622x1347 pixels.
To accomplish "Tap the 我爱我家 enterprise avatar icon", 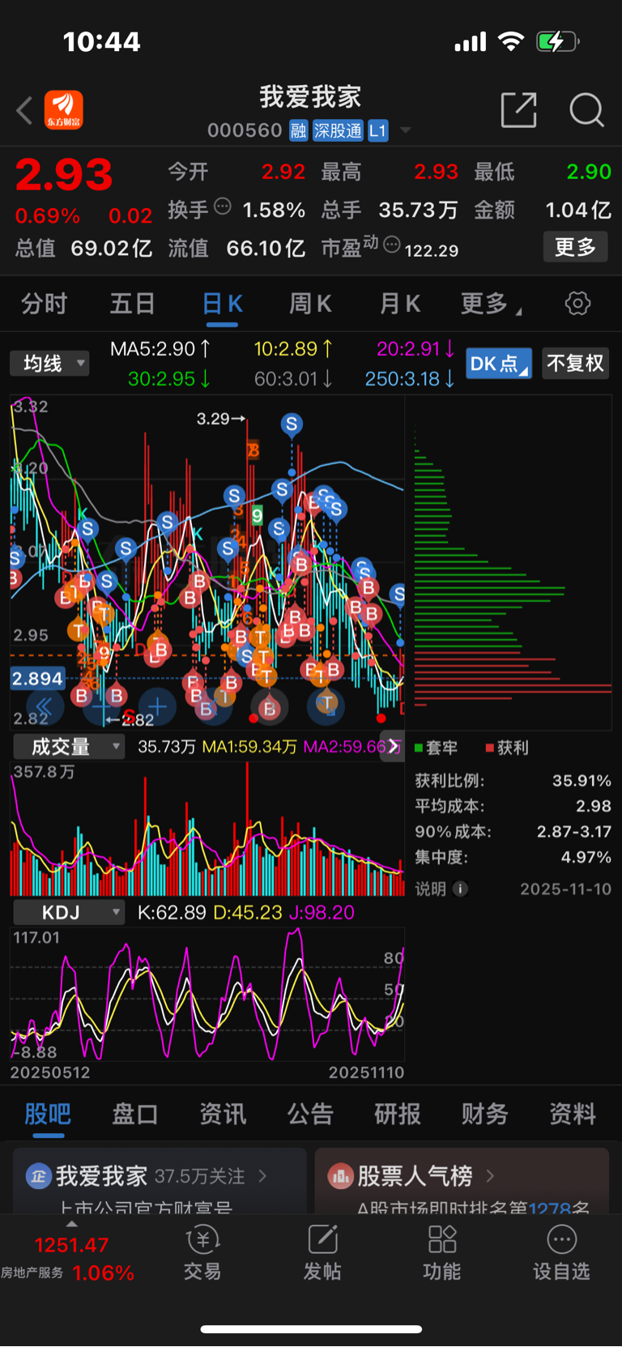I will [38, 1175].
